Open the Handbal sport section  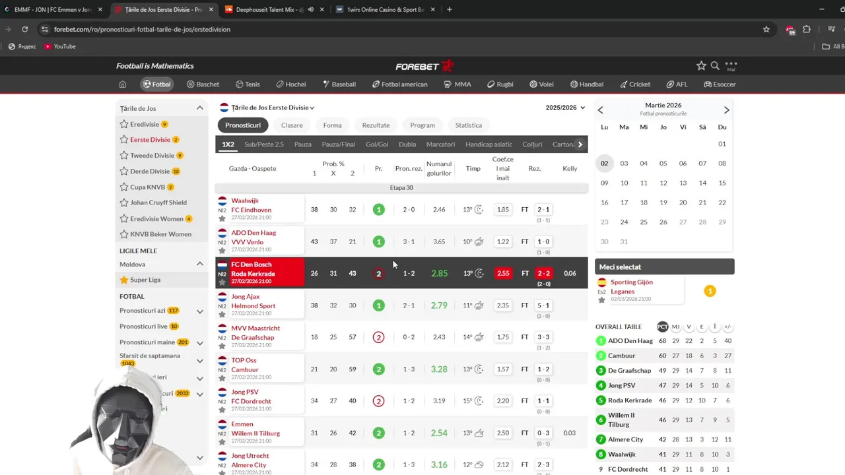click(x=586, y=84)
